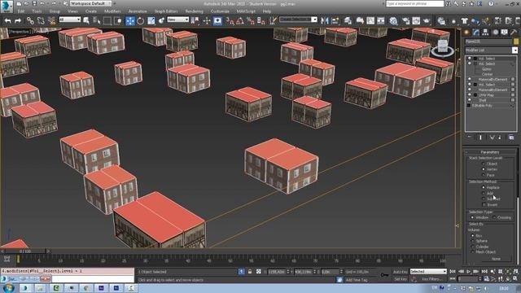The height and width of the screenshot is (293, 521).
Task: Collapse the expanded Vol. Select sub-object tree
Action: [x=475, y=63]
